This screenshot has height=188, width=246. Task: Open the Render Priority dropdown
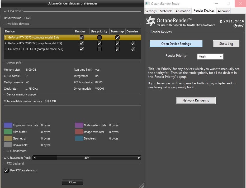[210, 56]
